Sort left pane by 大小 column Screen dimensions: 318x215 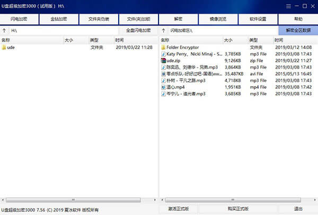click(x=76, y=40)
